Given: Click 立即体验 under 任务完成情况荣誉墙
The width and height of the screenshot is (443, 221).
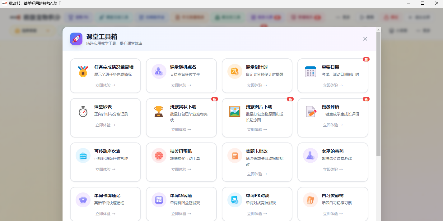Looking at the screenshot, I should [x=105, y=85].
